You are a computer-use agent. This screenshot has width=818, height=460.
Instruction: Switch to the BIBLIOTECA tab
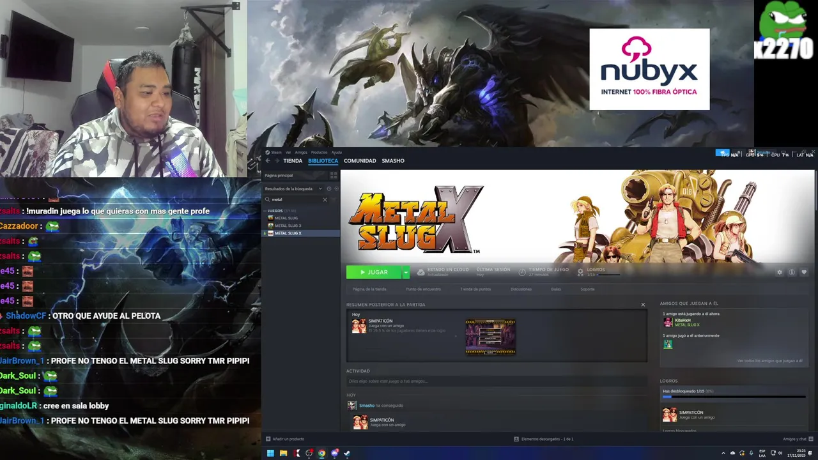[x=323, y=161]
